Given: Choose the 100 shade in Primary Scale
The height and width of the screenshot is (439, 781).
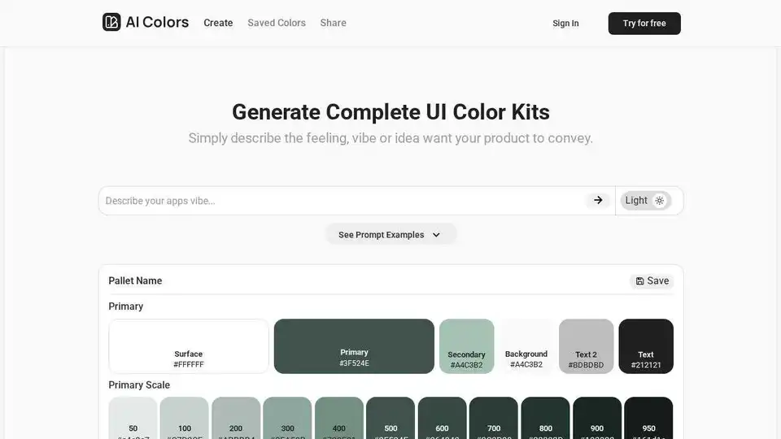Looking at the screenshot, I should tap(185, 418).
